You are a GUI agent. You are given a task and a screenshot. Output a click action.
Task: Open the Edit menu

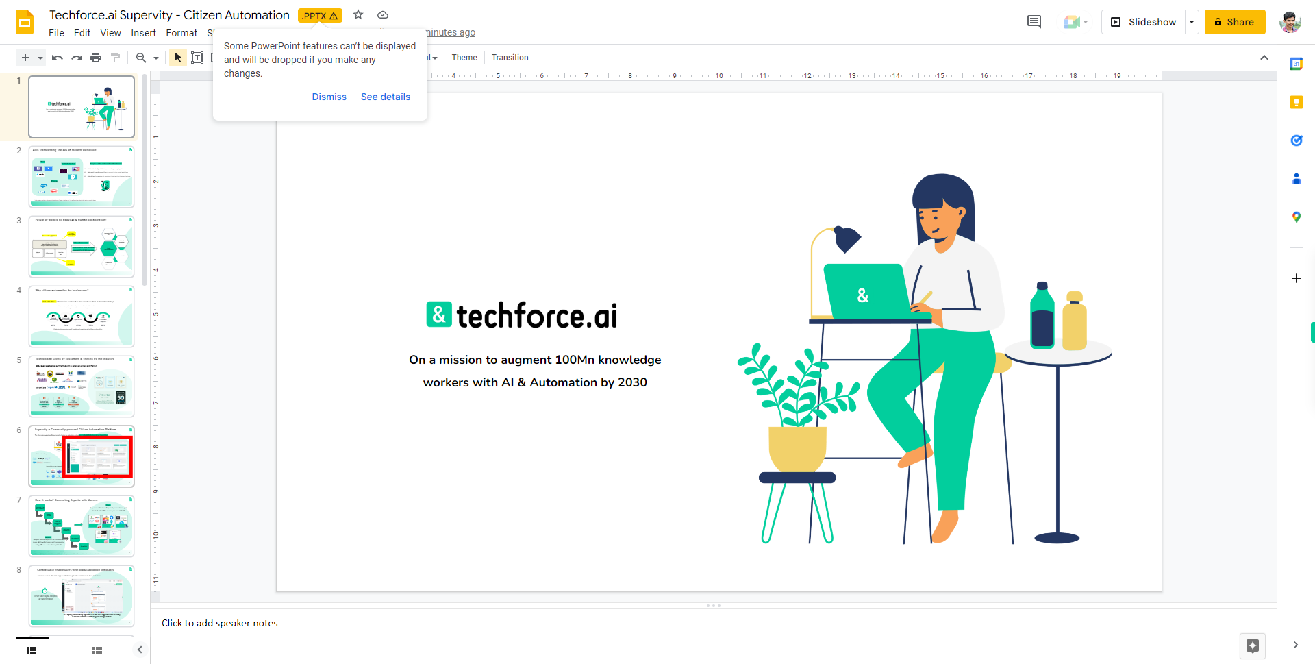(x=82, y=33)
